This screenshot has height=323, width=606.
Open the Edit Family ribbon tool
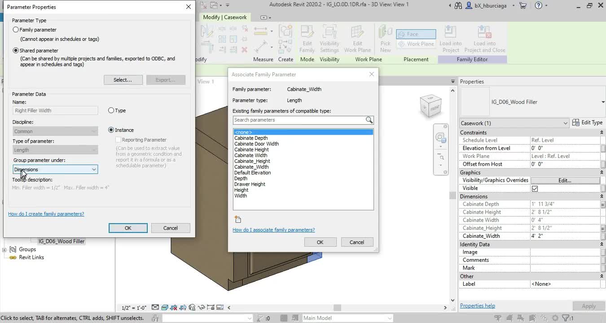[x=307, y=39]
